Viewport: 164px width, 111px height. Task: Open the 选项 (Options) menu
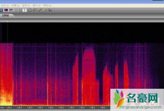click(26, 6)
